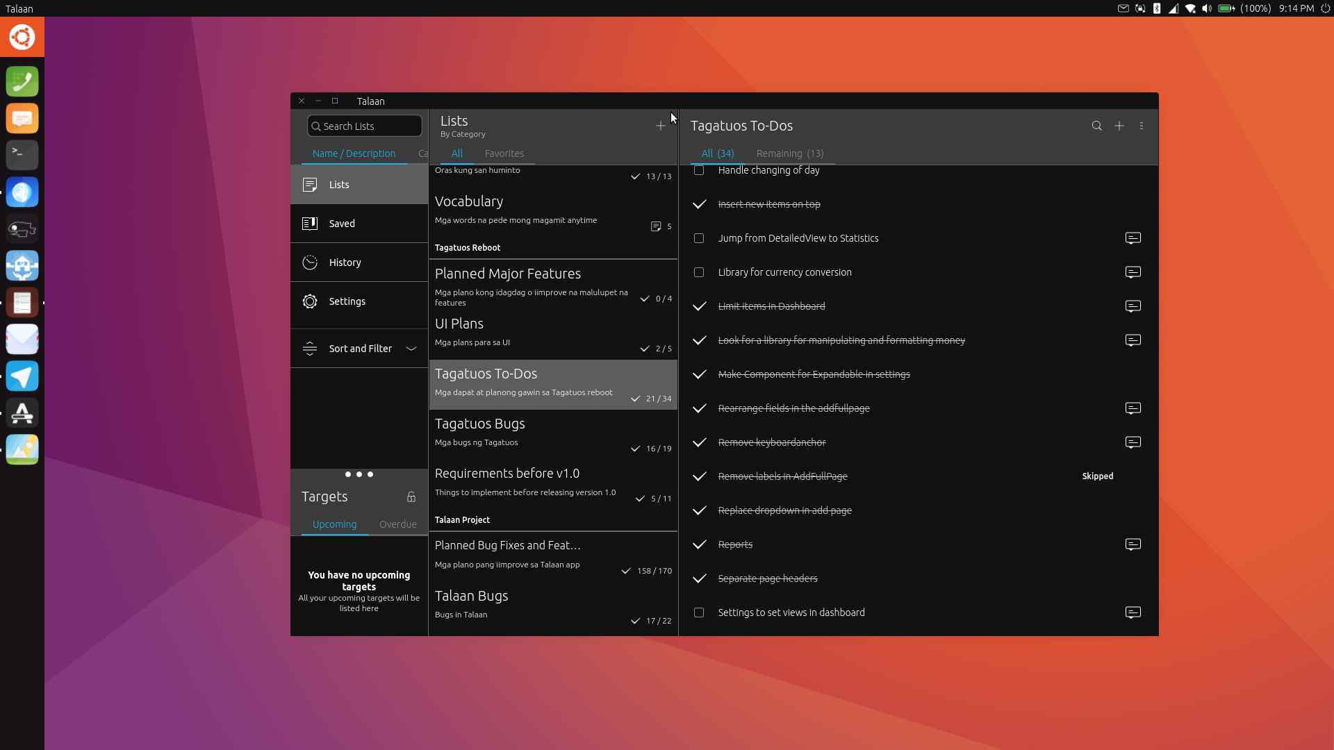Open Planned Bug Fixes and Feat… list
Image resolution: width=1334 pixels, height=750 pixels.
tap(553, 557)
